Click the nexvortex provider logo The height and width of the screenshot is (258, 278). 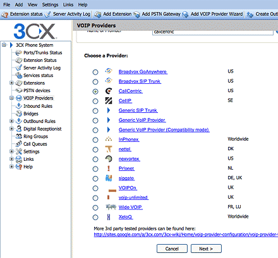coord(109,159)
